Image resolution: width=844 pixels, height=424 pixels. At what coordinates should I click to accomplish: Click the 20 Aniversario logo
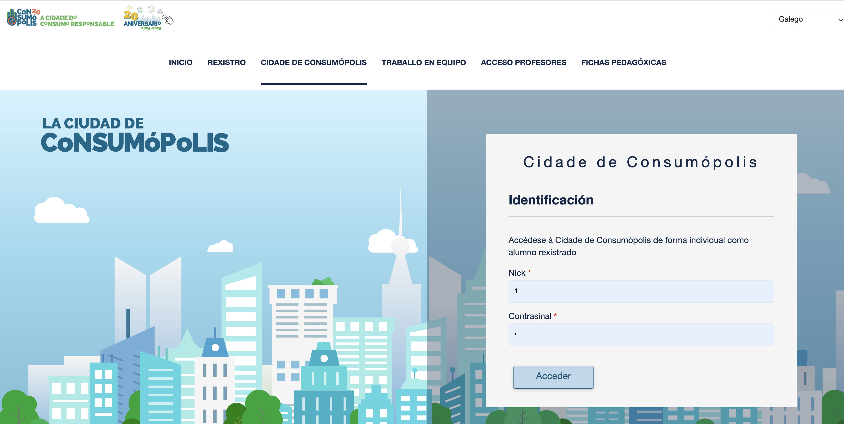click(148, 18)
